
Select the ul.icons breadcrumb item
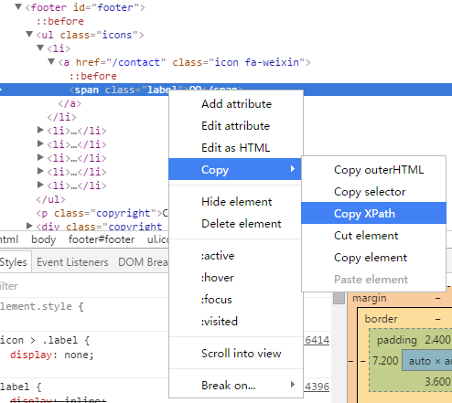tap(157, 239)
